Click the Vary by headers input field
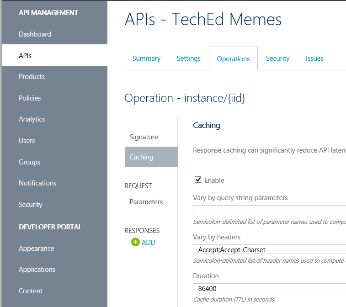 269,249
